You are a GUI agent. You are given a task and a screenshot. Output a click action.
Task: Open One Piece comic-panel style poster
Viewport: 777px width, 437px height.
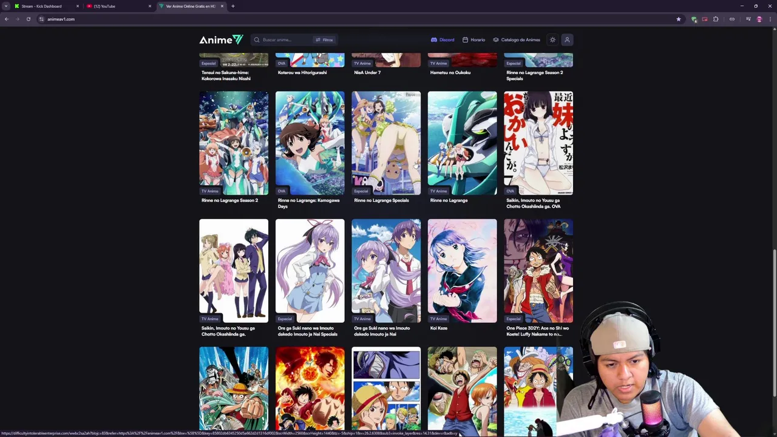(x=386, y=389)
